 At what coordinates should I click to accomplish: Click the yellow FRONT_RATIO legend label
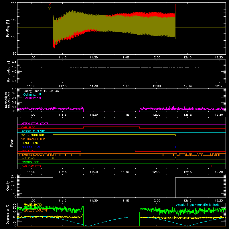[x=33, y=205]
